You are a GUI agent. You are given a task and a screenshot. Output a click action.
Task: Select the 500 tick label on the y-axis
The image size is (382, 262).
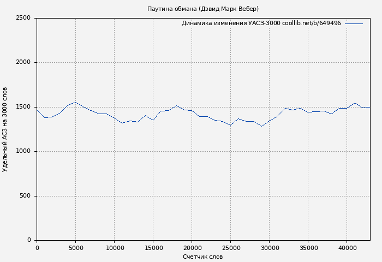click(x=25, y=196)
